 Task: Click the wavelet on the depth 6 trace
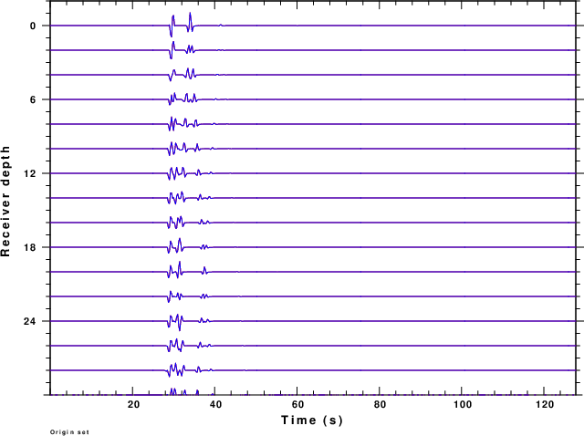[182, 99]
